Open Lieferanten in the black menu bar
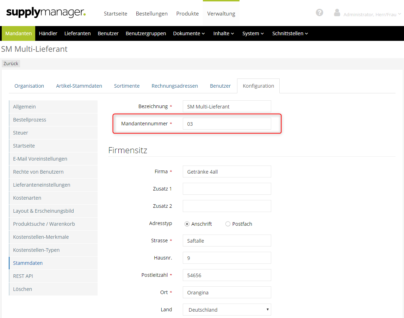The image size is (404, 318). 77,33
